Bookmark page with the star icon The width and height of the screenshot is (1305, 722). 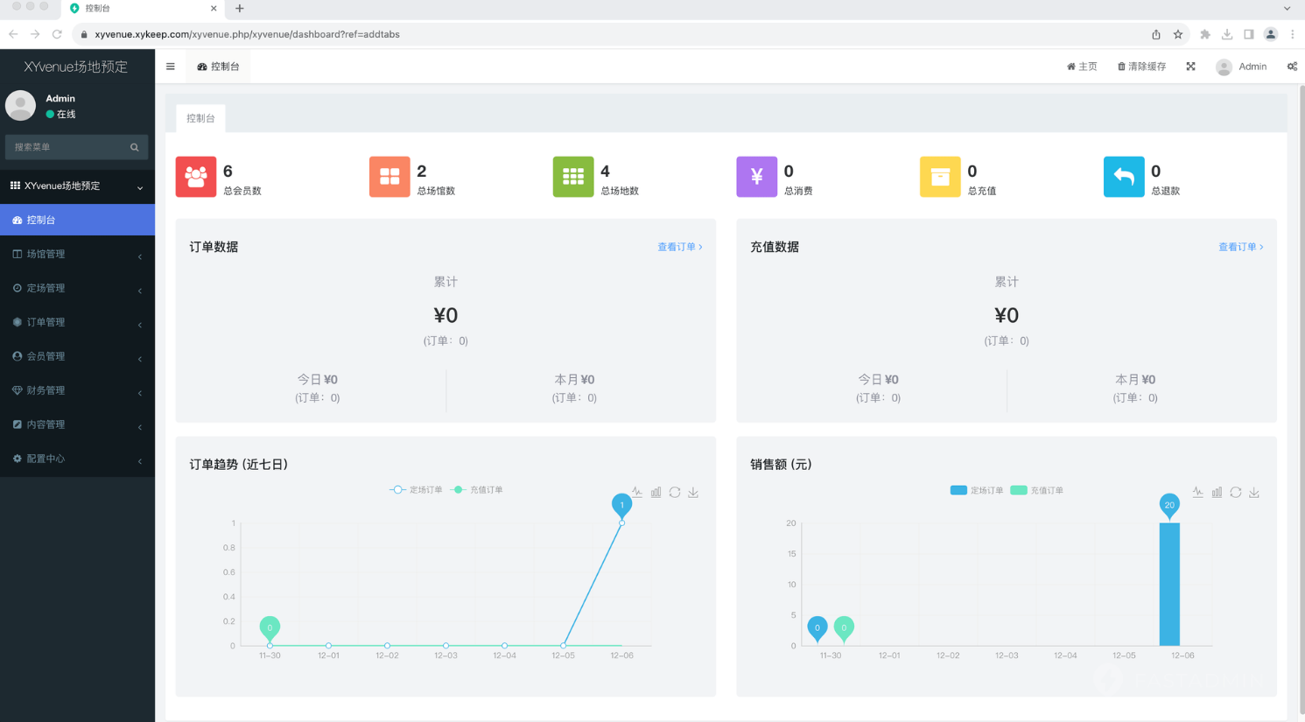click(x=1178, y=34)
